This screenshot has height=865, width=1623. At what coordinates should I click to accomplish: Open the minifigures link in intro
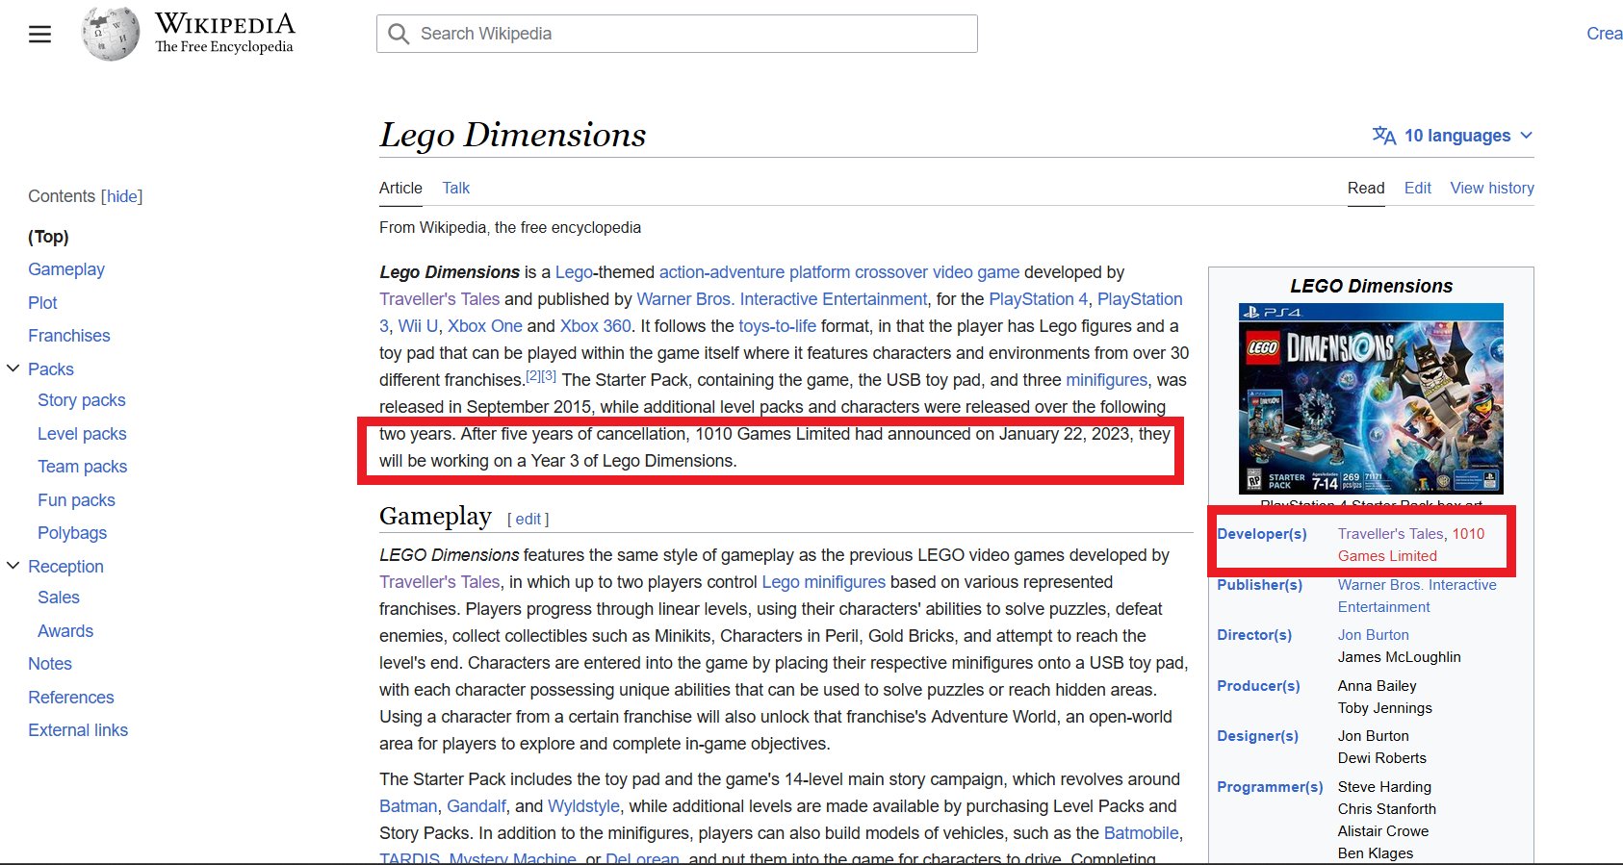(x=1106, y=380)
